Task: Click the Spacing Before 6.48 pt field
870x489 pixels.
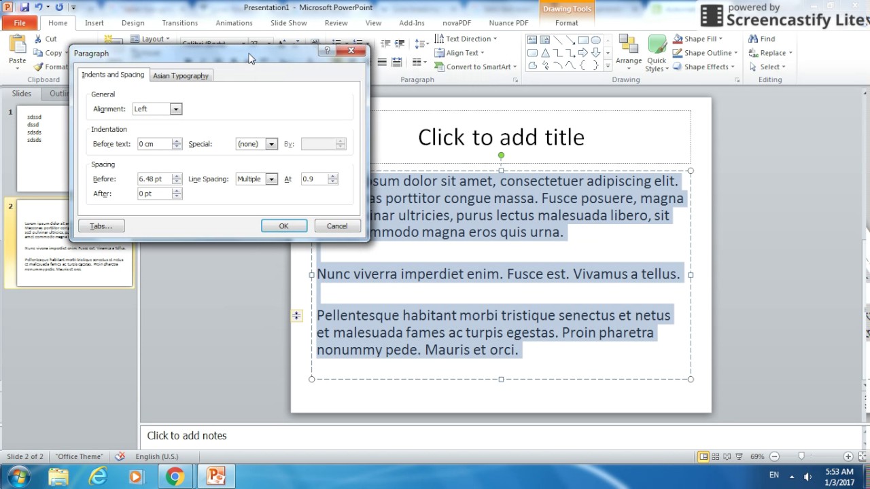Action: [154, 179]
